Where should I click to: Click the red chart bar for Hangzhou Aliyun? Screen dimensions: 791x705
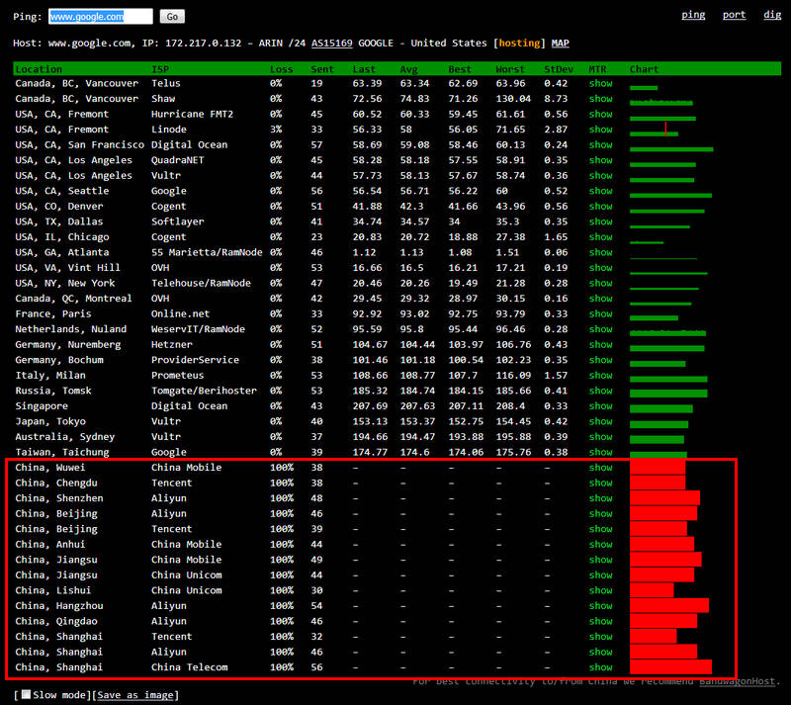pos(668,605)
